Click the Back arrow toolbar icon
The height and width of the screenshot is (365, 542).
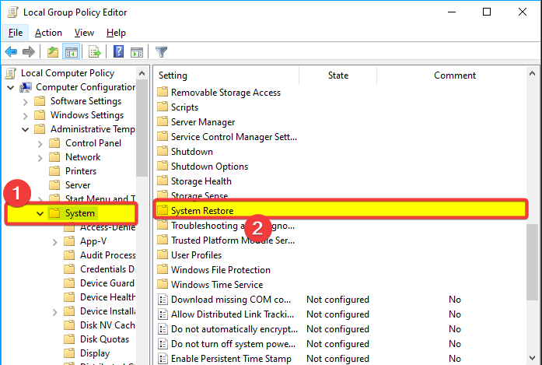11,52
